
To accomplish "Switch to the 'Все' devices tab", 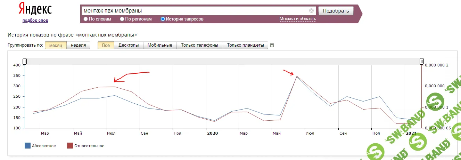I will [106, 45].
